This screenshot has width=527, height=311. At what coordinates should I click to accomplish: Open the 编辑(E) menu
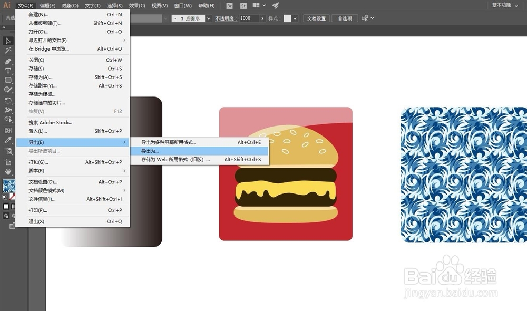(47, 6)
